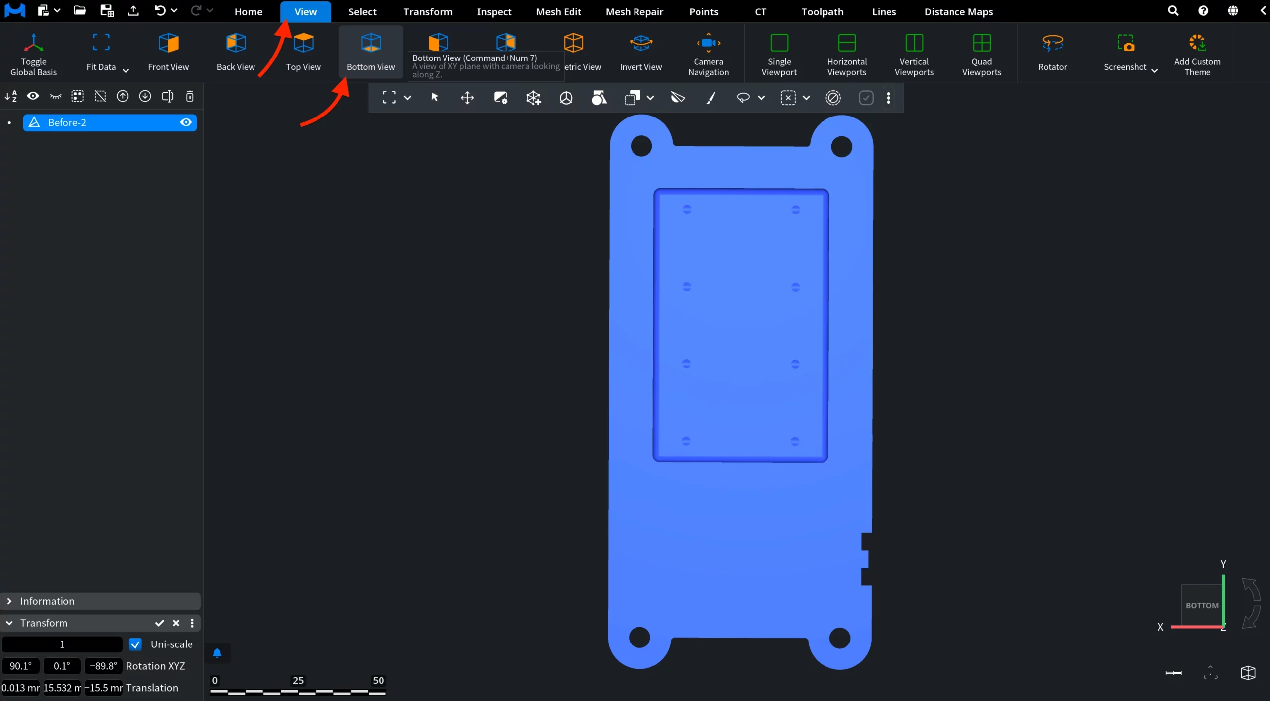The image size is (1270, 701).
Task: Open dropdown next to the dashed X-box icon
Action: [807, 98]
